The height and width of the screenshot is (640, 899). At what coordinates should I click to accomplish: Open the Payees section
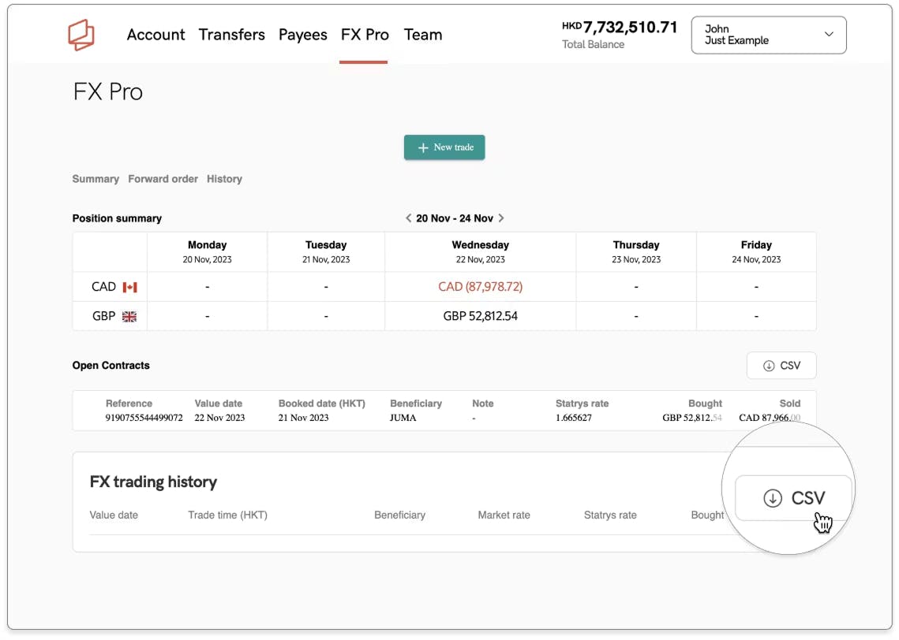pos(302,35)
